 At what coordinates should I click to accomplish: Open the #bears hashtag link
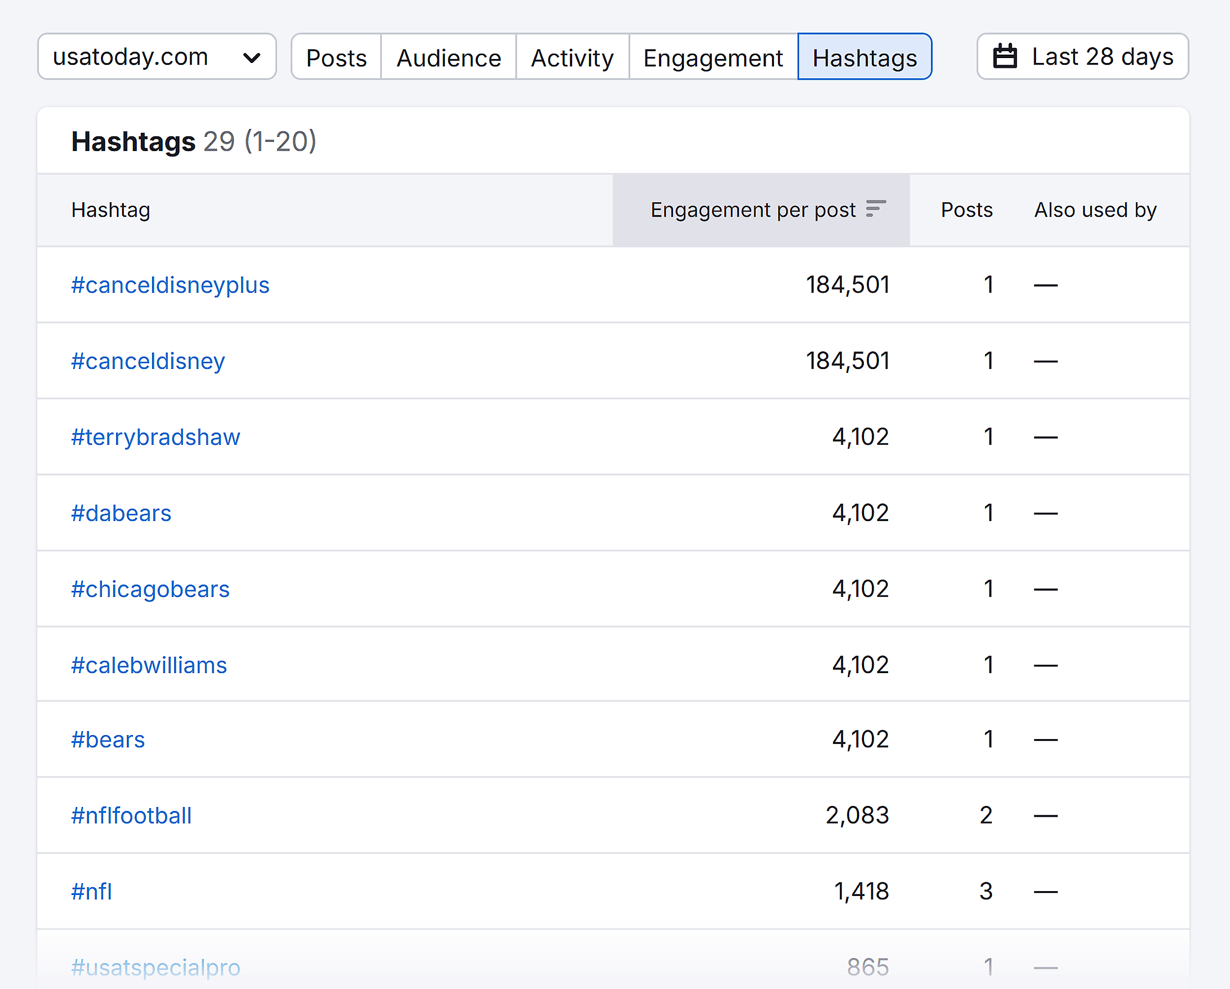(x=108, y=740)
